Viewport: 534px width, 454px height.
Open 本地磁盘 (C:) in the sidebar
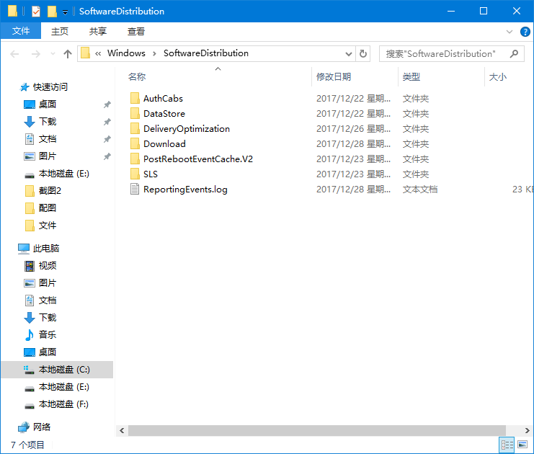(x=64, y=370)
